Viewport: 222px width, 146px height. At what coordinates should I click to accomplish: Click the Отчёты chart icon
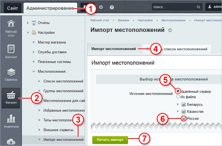coord(34,23)
